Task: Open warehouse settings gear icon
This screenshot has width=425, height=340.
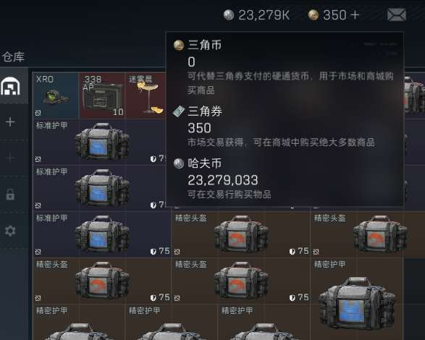Action: pos(10,231)
